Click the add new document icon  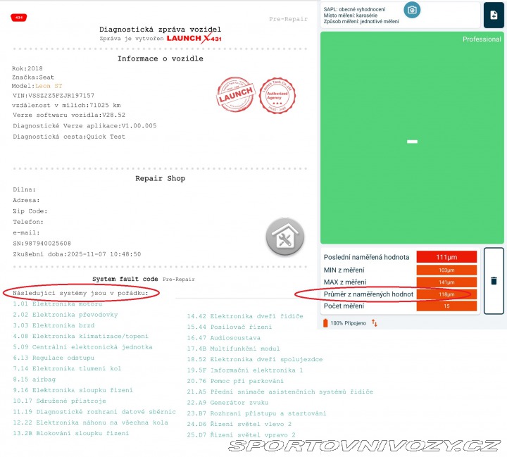[494, 15]
